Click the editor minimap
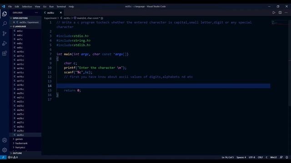This screenshot has width=291, height=163. click(x=279, y=23)
